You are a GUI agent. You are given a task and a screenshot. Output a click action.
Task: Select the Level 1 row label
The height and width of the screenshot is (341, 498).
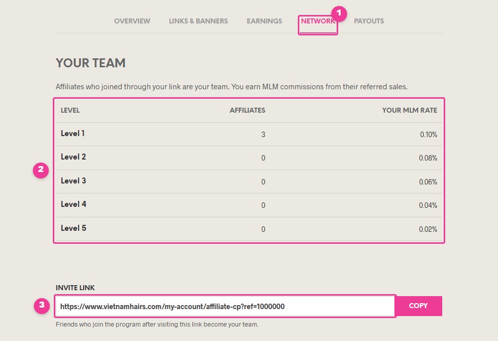pos(73,134)
